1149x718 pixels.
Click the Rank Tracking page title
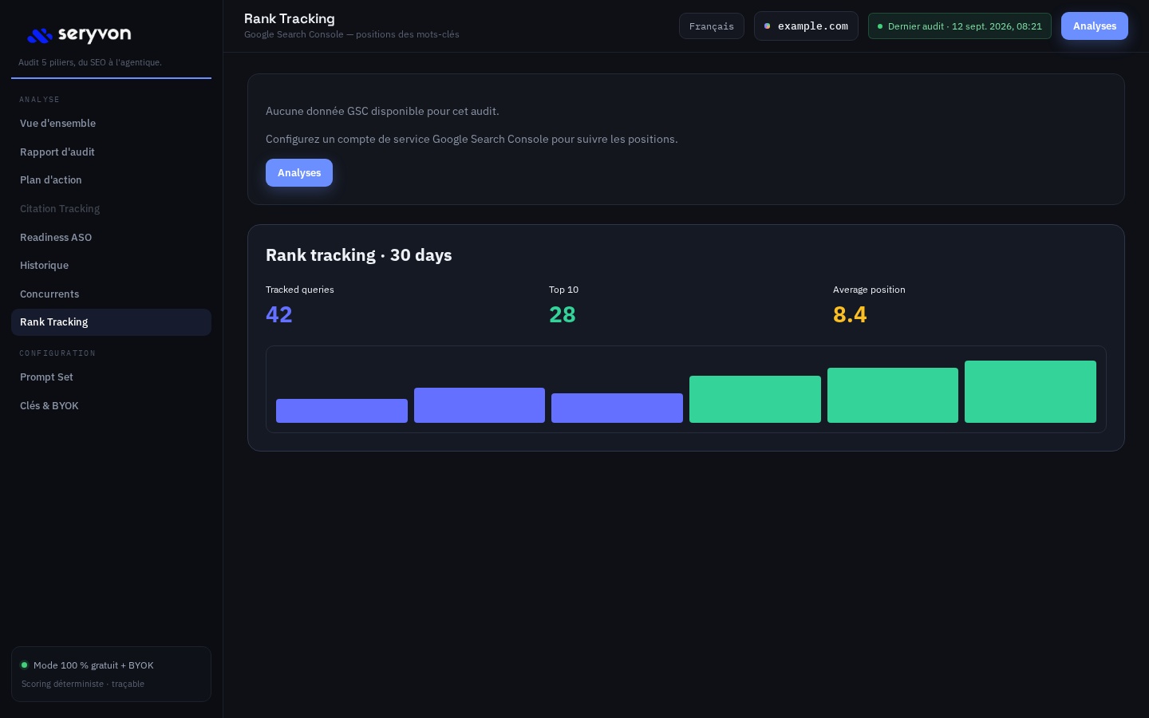click(290, 18)
